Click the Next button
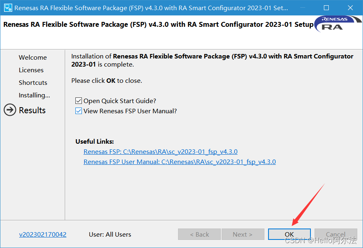 [242, 234]
